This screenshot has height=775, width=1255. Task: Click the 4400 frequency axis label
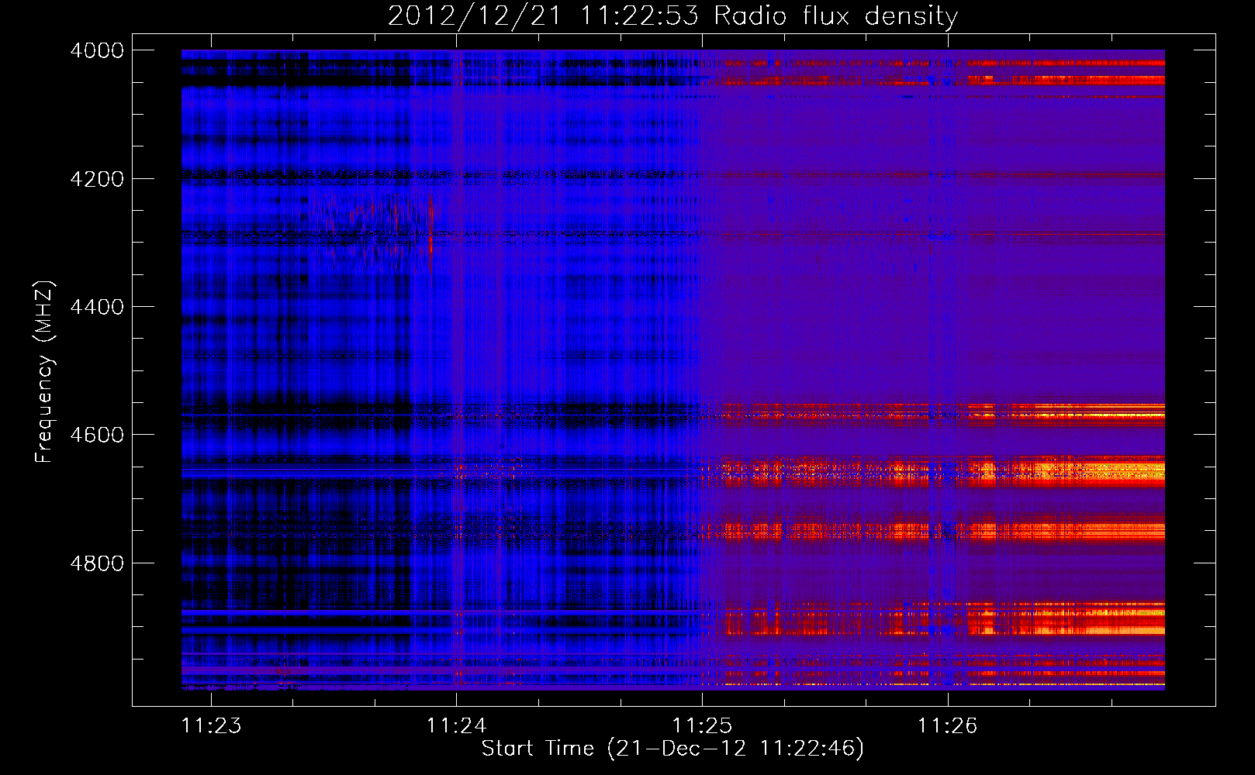[97, 307]
